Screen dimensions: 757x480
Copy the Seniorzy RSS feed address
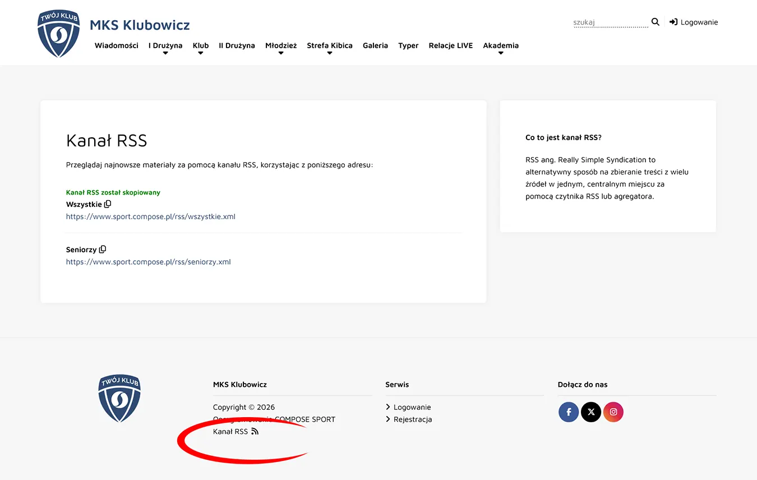pyautogui.click(x=103, y=250)
